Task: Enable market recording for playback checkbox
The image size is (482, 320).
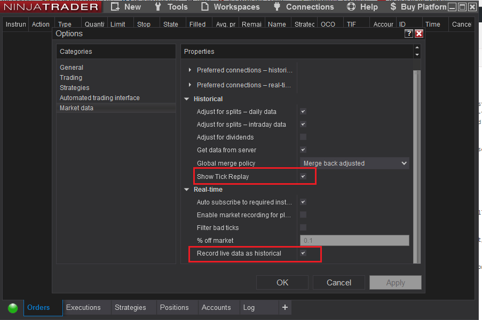Action: click(x=303, y=215)
